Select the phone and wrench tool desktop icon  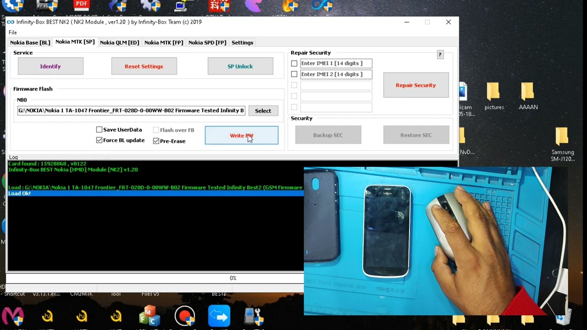[x=253, y=317]
